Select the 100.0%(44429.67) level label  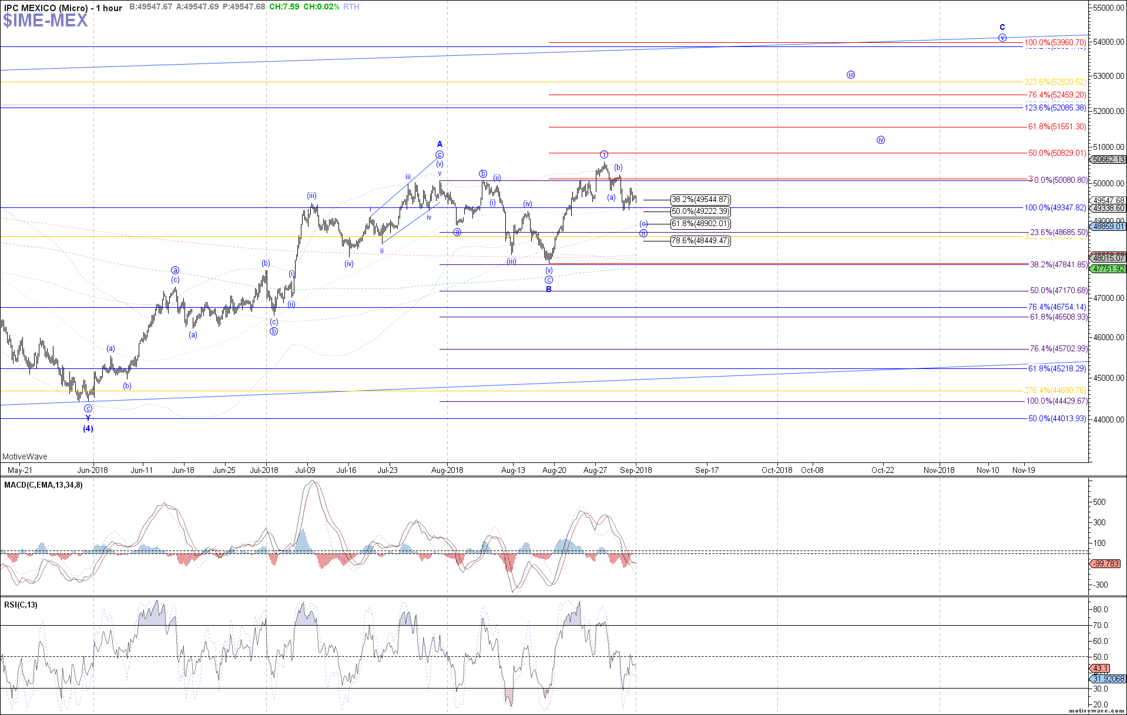tap(1057, 401)
